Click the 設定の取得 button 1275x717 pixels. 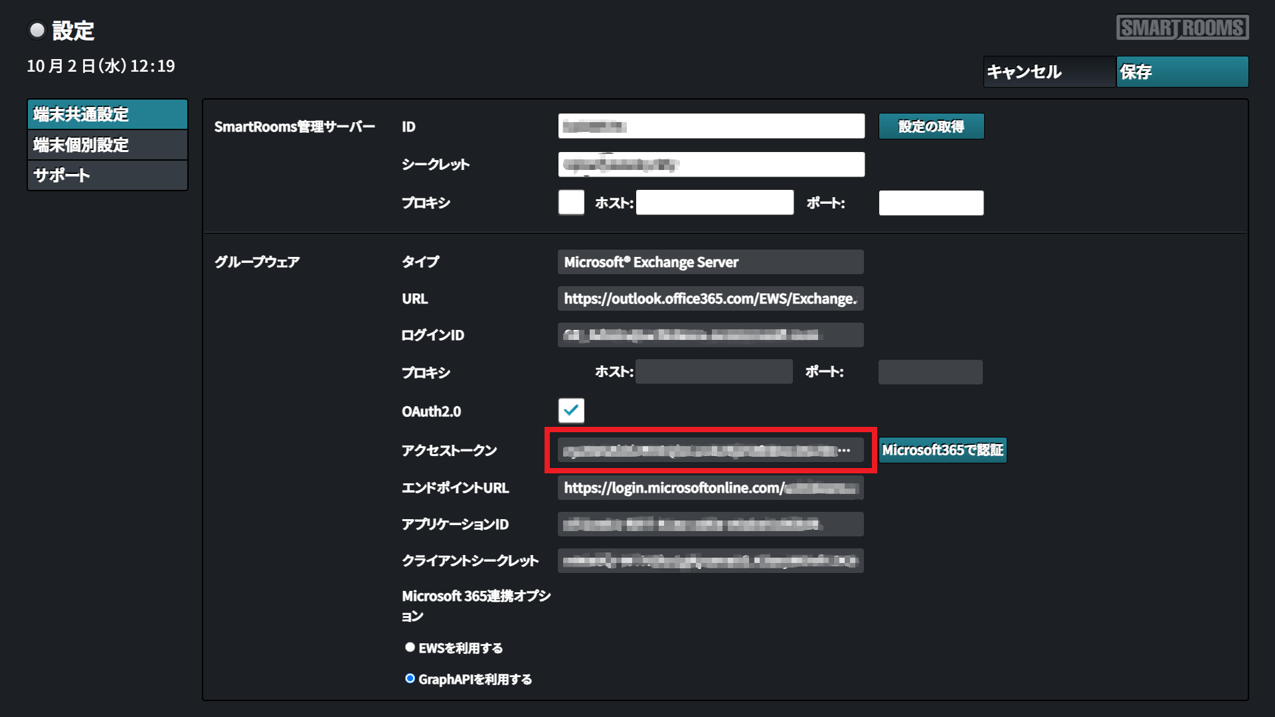(x=931, y=126)
